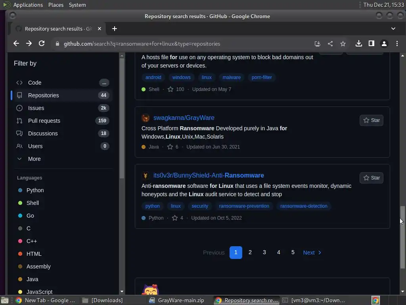Filter by Repositories

(x=62, y=95)
